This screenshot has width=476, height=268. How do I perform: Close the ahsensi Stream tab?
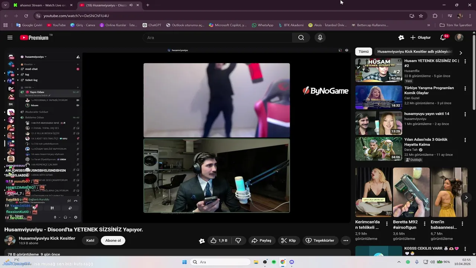pyautogui.click(x=71, y=5)
